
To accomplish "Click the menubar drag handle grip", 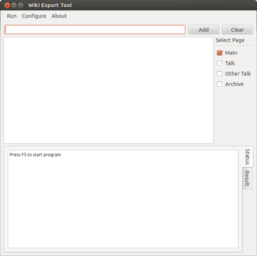I will (x=3, y=16).
